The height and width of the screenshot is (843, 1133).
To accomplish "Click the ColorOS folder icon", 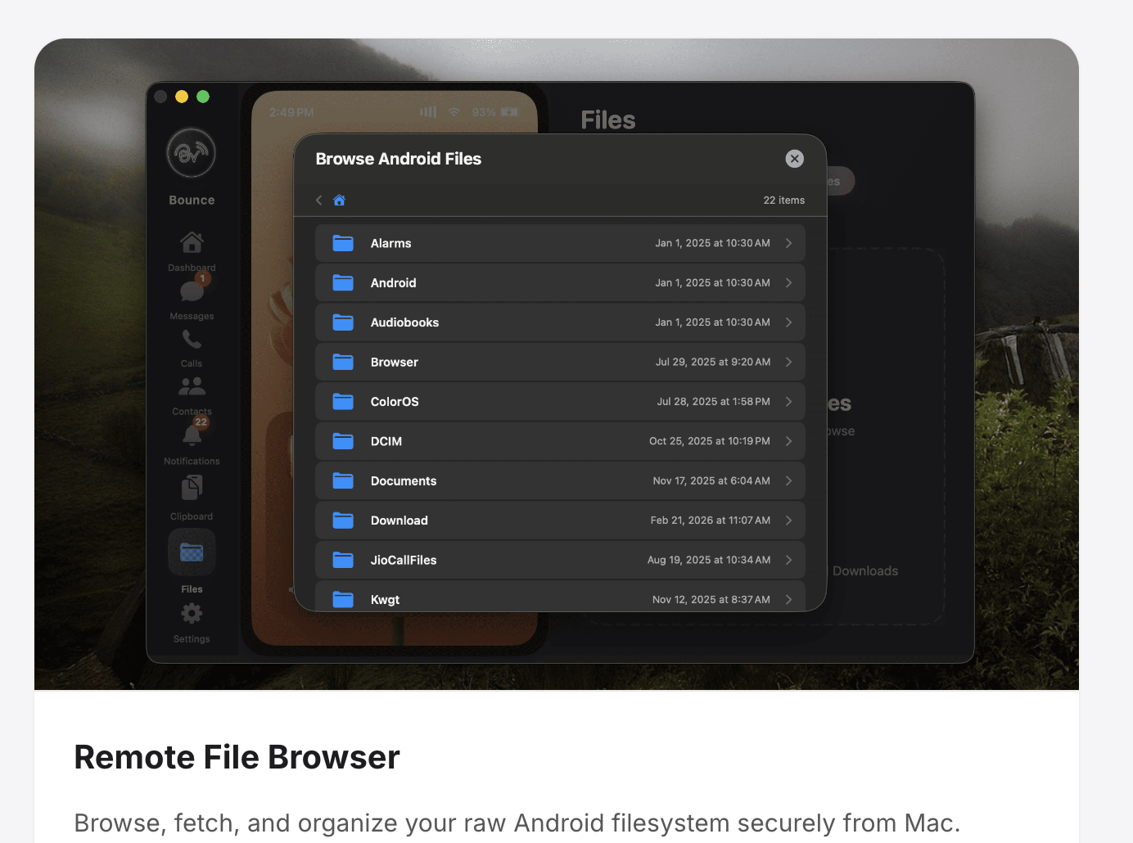I will click(343, 401).
